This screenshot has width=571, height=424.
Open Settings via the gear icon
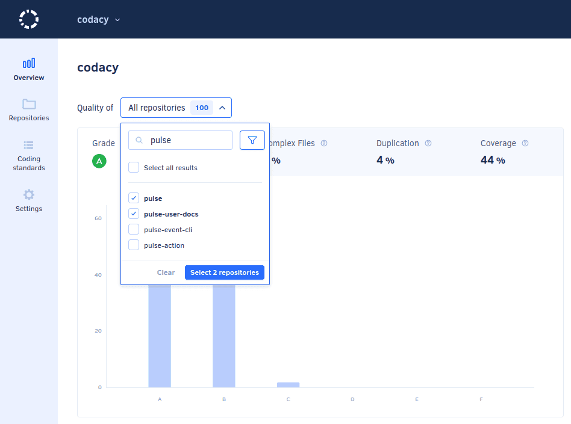coord(28,194)
